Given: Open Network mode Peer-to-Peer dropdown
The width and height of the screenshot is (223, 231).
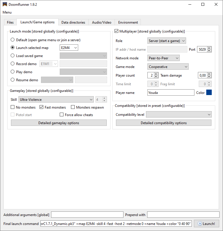Looking at the screenshot, I should click(163, 58).
